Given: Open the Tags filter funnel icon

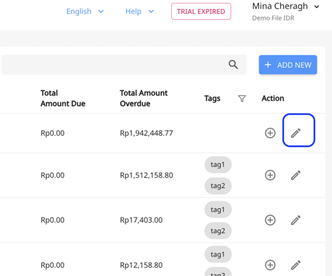Looking at the screenshot, I should coord(242,98).
